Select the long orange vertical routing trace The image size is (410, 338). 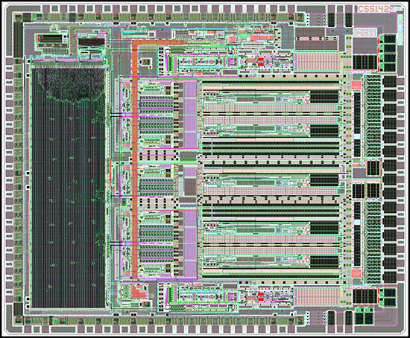click(135, 160)
